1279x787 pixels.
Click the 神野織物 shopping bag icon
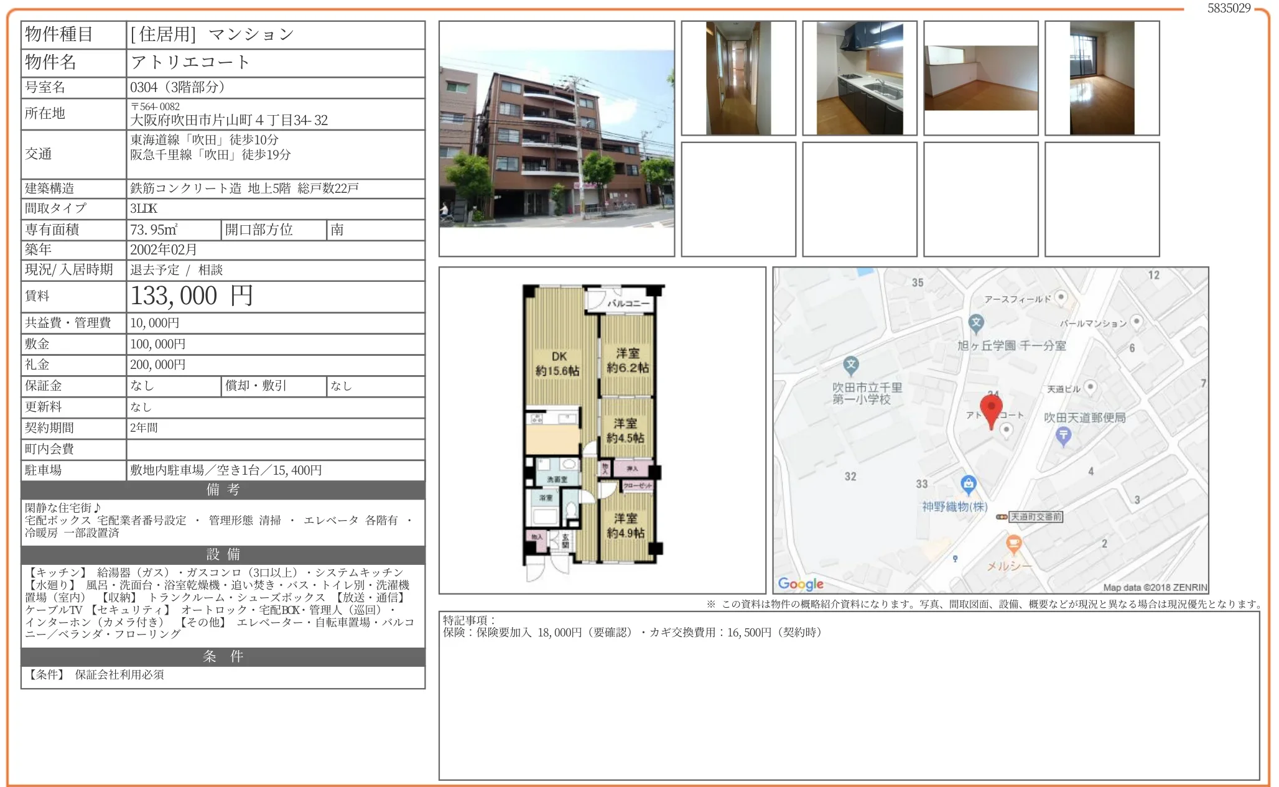tap(968, 483)
